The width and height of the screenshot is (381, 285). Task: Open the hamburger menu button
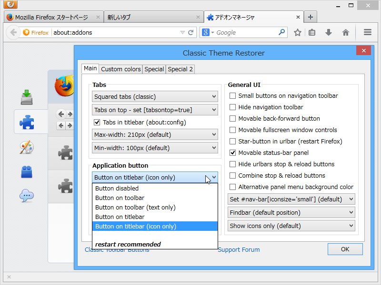[367, 32]
